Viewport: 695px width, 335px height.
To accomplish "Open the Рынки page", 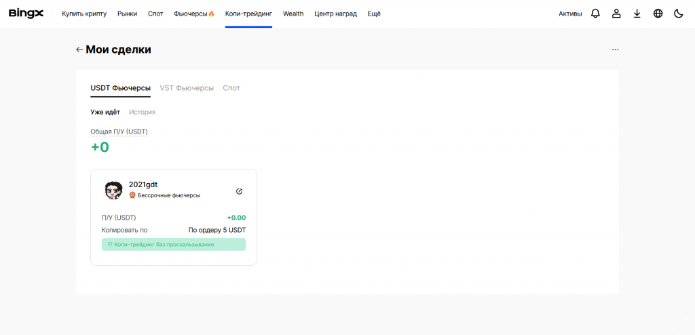I will (x=127, y=14).
